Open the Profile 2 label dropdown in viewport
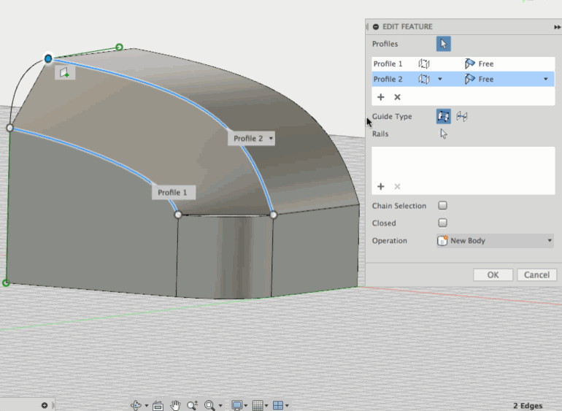This screenshot has height=411, width=562. (271, 138)
